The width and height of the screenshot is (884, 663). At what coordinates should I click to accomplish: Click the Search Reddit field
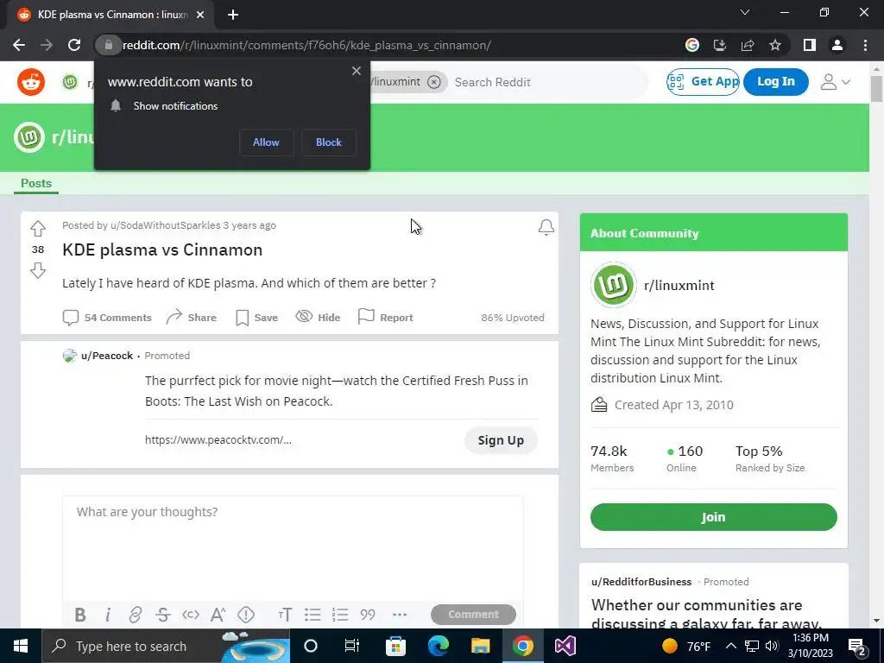click(x=546, y=82)
